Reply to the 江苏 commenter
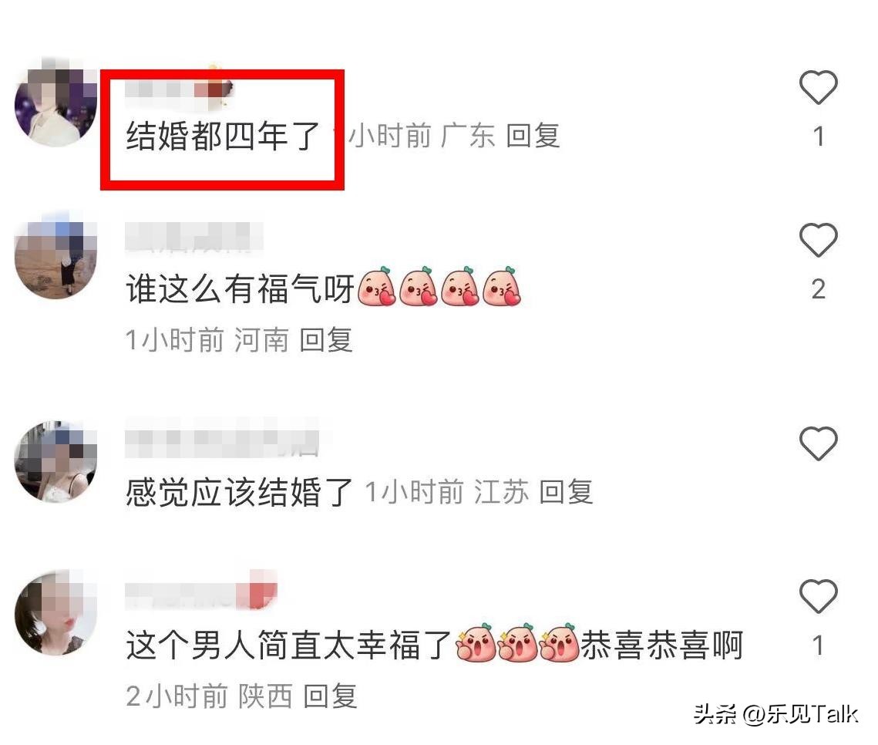878x745 pixels. pos(566,492)
